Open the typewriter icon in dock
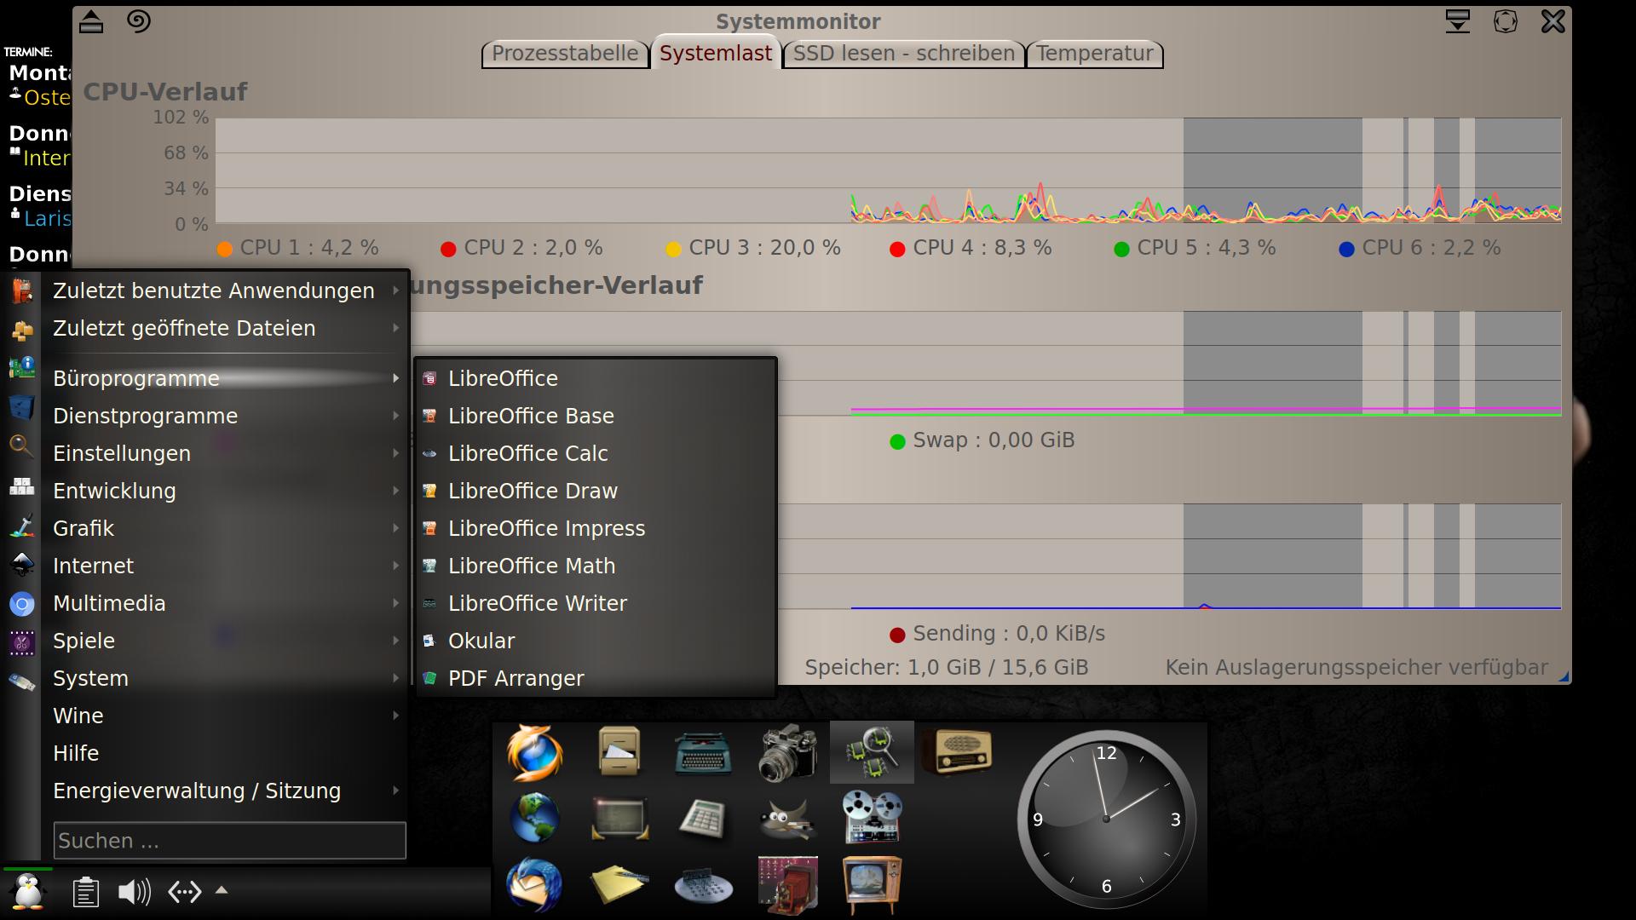The height and width of the screenshot is (920, 1636). 703,753
